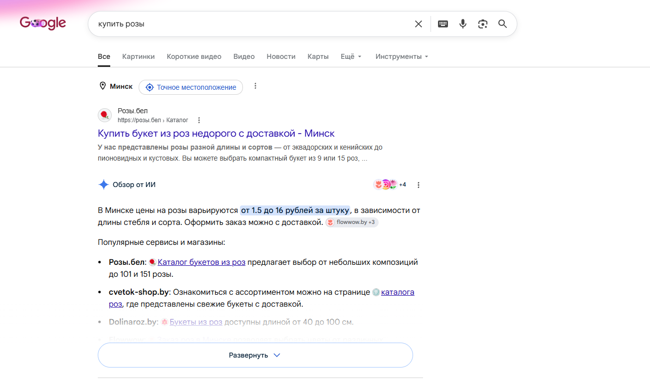Image resolution: width=650 pixels, height=385 pixels.
Task: Expand AI overview with "Развернуть" button
Action: pyautogui.click(x=255, y=355)
